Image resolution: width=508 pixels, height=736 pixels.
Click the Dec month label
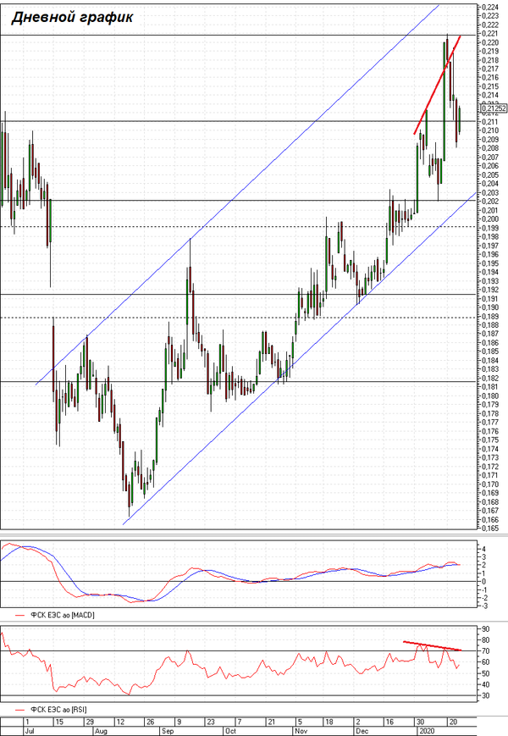(362, 731)
